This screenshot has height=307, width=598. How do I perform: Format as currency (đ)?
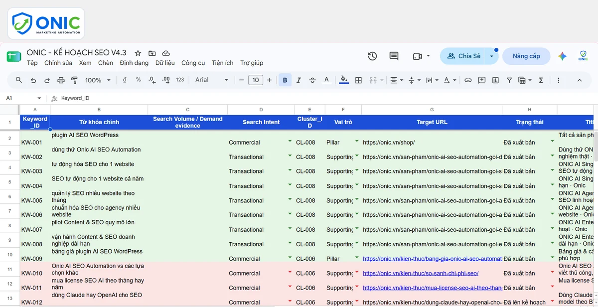tap(124, 80)
